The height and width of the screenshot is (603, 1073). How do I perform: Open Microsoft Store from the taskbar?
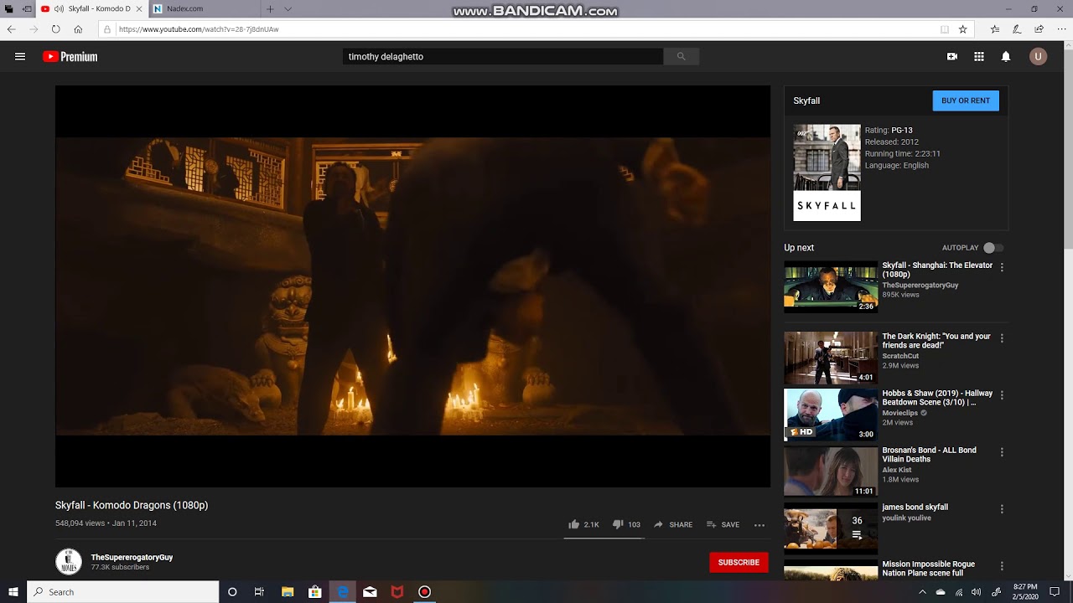tap(315, 592)
